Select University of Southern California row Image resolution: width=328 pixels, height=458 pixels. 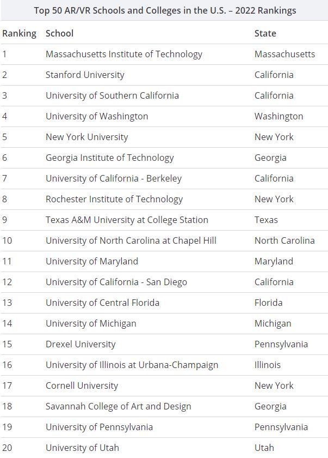[x=112, y=95]
